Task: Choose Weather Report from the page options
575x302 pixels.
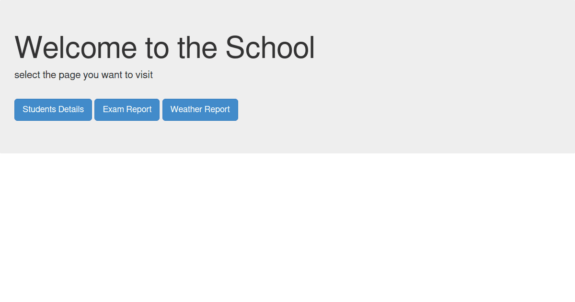Action: pyautogui.click(x=200, y=109)
